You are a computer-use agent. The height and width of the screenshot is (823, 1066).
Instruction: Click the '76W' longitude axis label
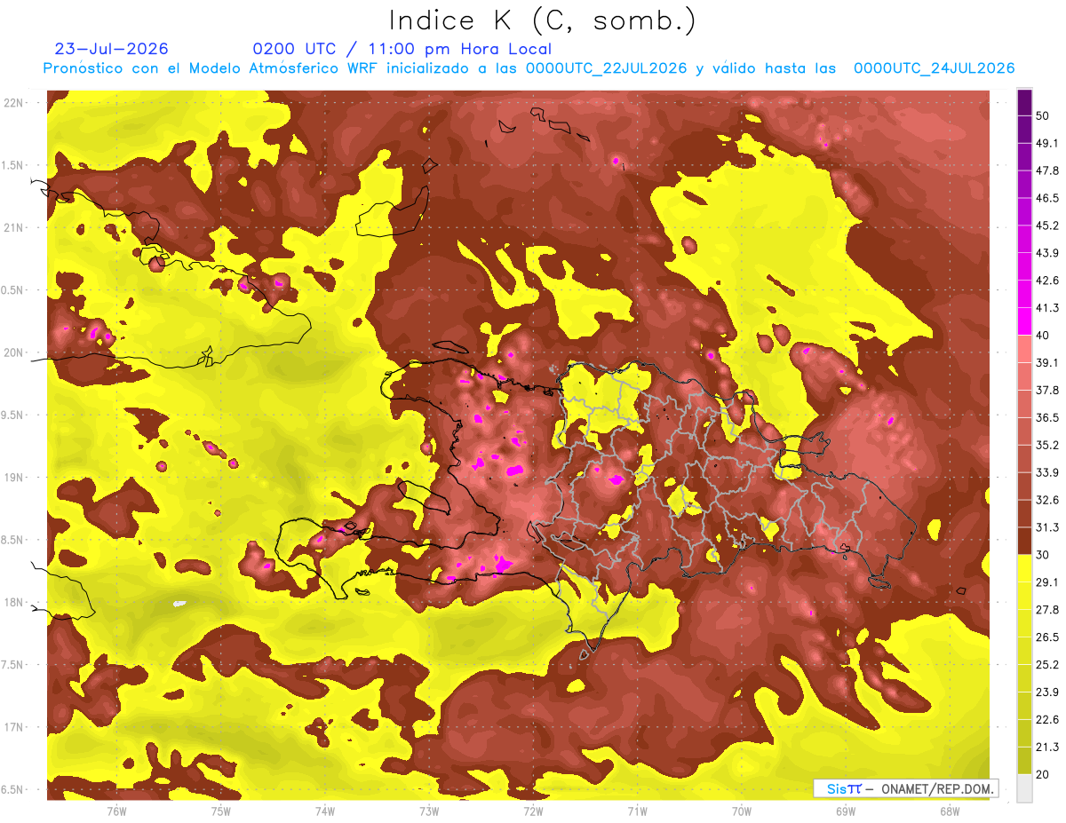pos(116,811)
